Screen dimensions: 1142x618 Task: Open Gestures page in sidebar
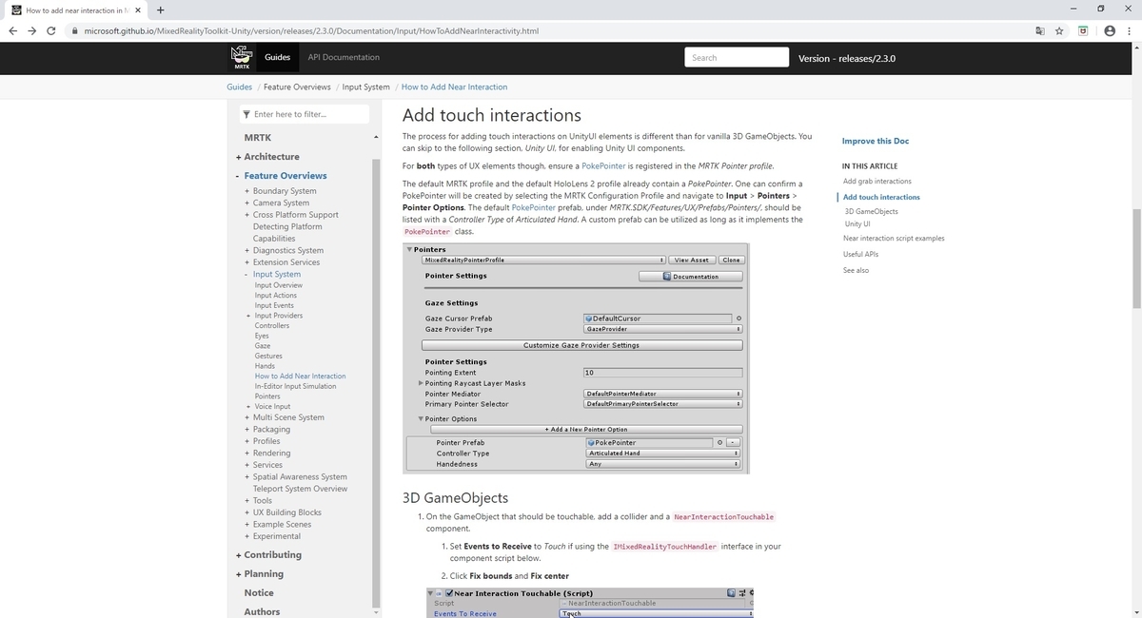tap(268, 356)
